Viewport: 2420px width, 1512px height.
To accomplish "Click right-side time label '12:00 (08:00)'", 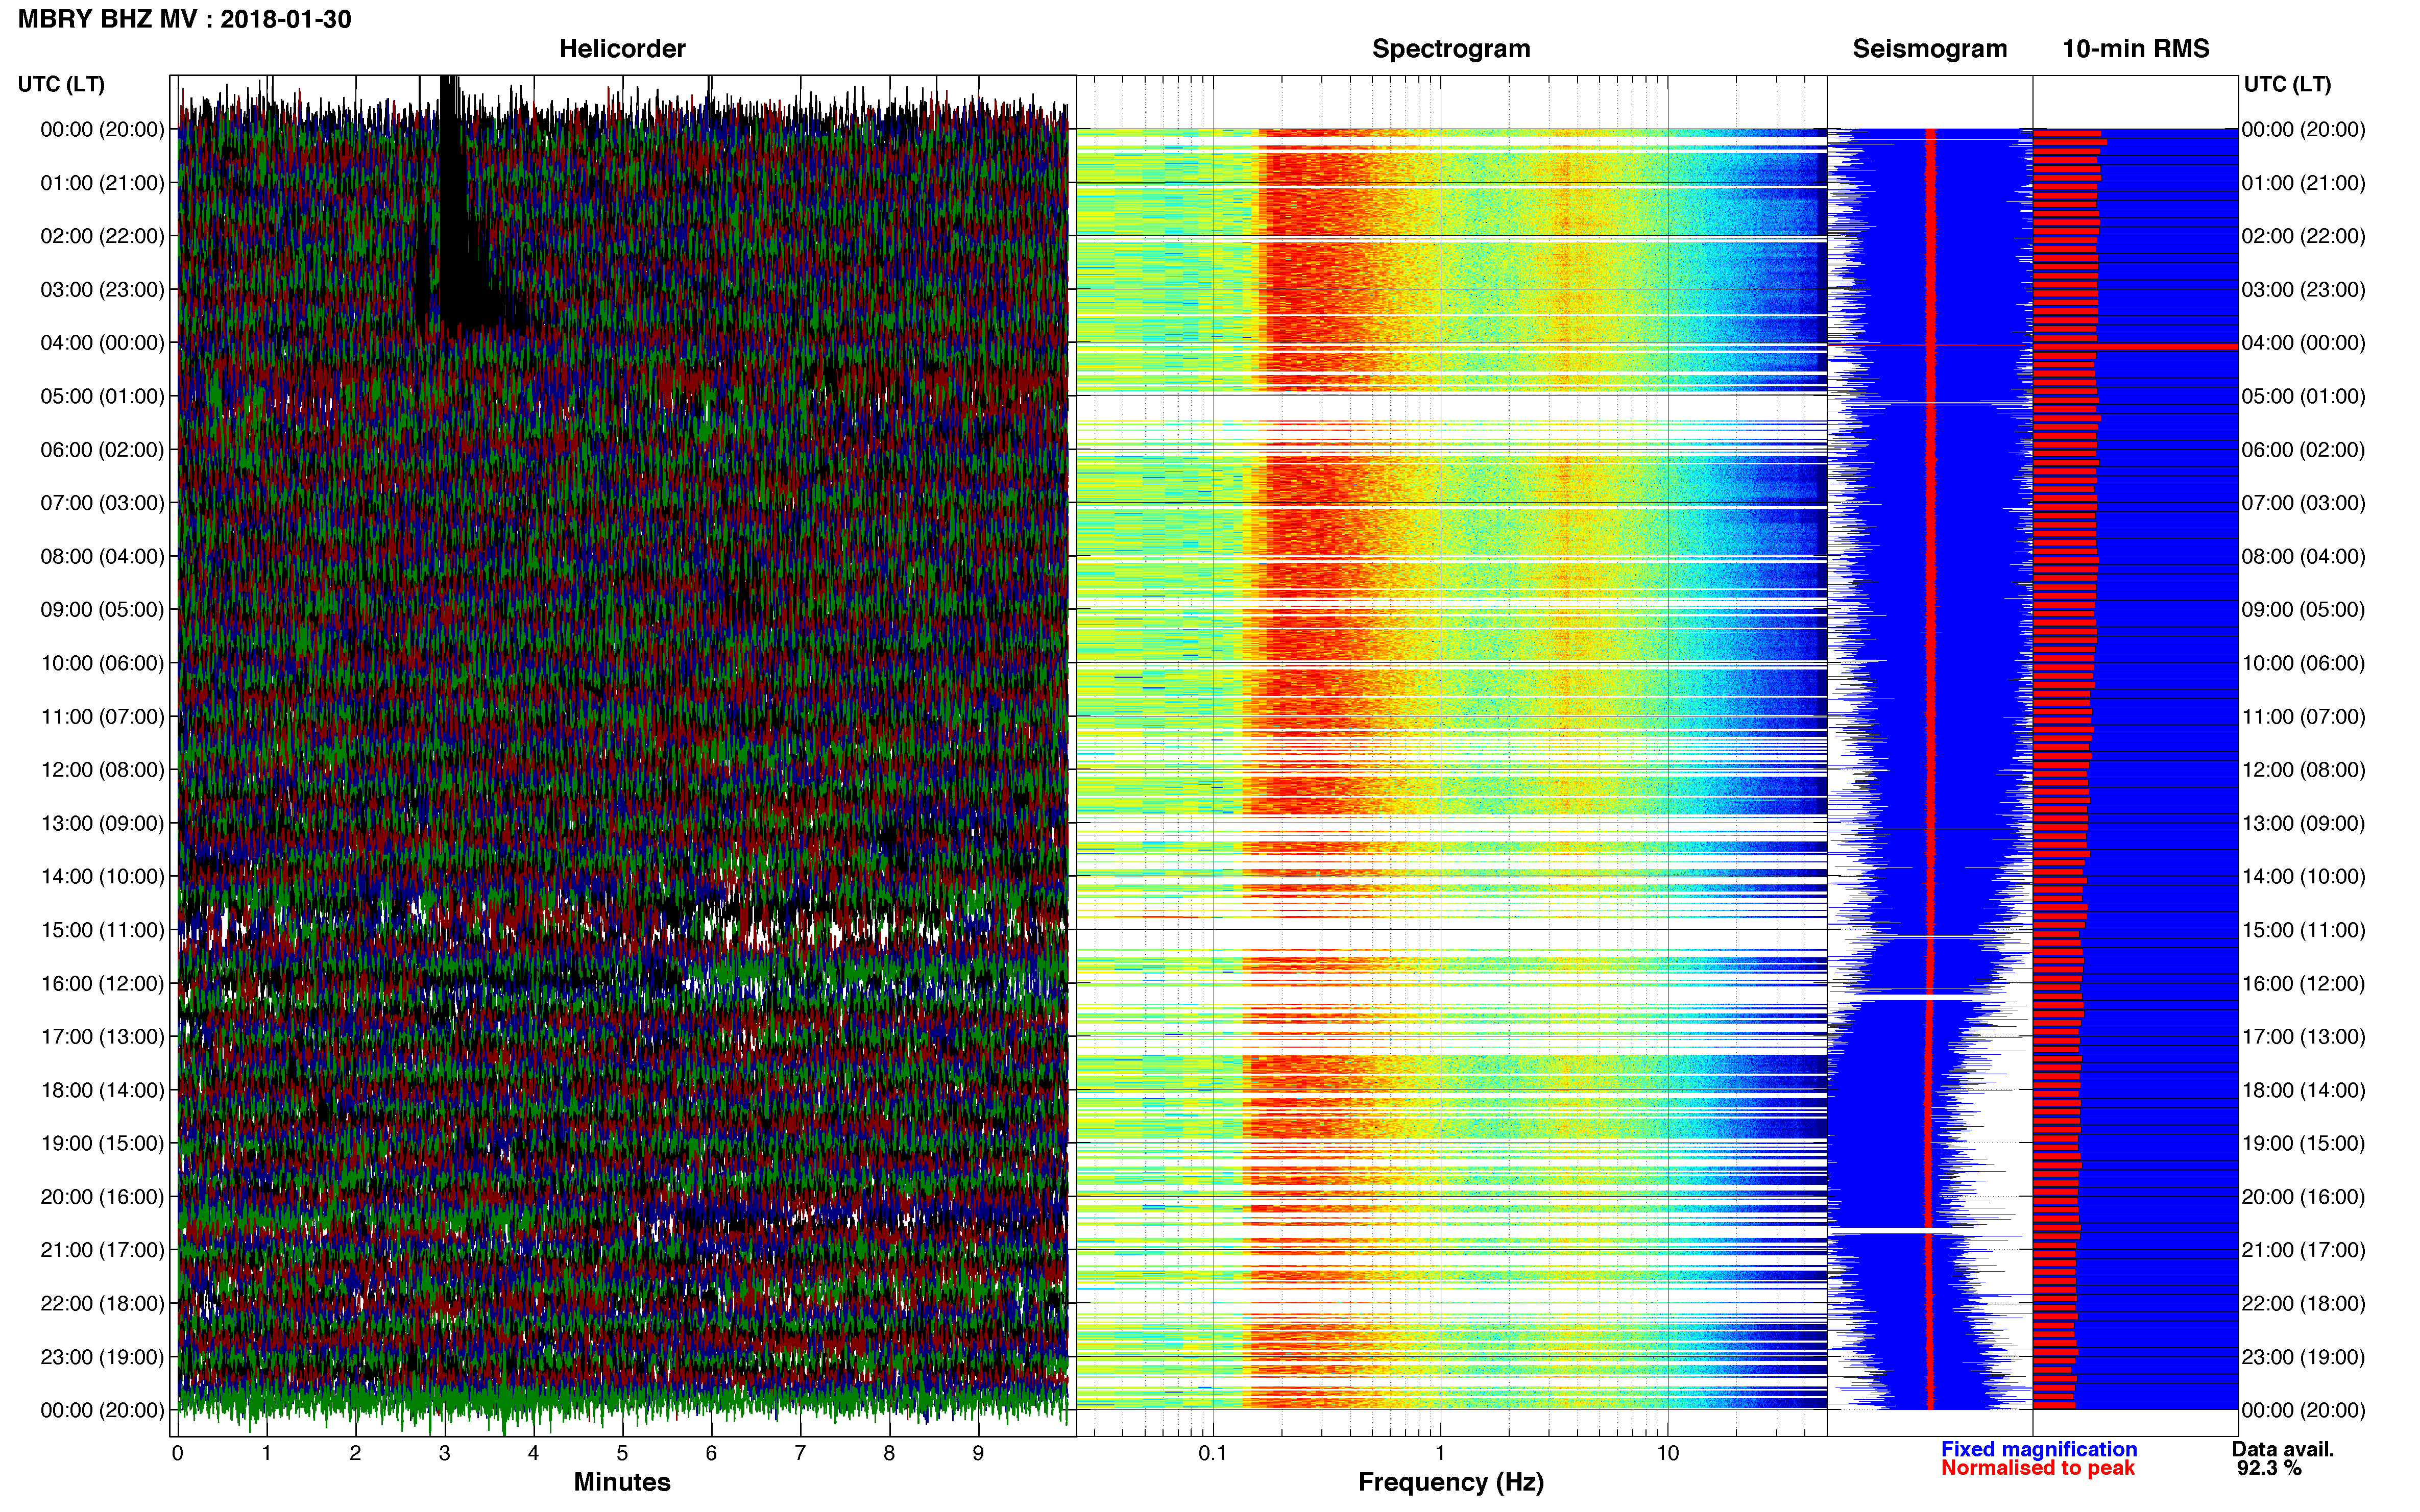I will [x=2303, y=770].
